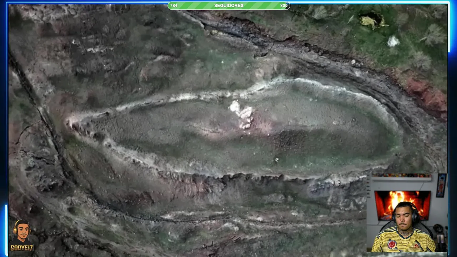Click the SEGUIDORES follower goal progress bar
The width and height of the screenshot is (457, 257).
click(228, 6)
